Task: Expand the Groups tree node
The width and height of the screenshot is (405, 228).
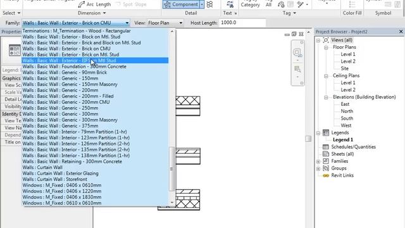Action: coord(318,168)
